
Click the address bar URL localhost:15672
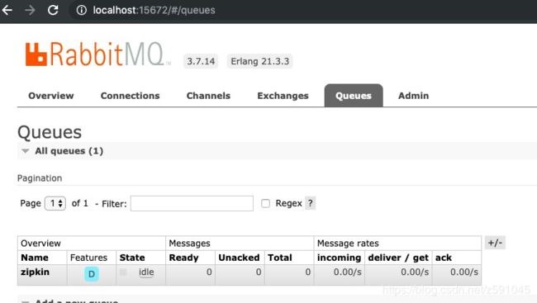[x=154, y=10]
